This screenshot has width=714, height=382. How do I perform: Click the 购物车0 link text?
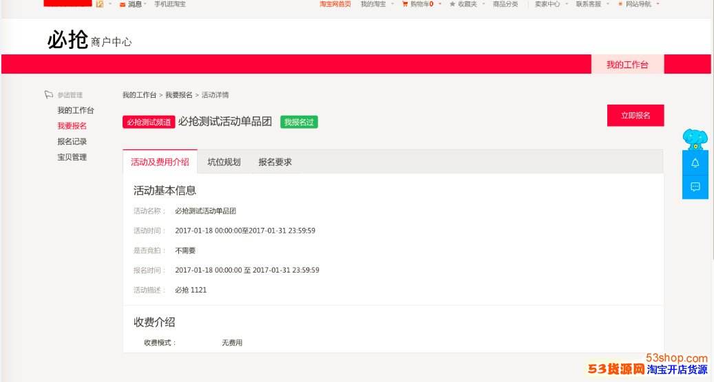[x=421, y=4]
